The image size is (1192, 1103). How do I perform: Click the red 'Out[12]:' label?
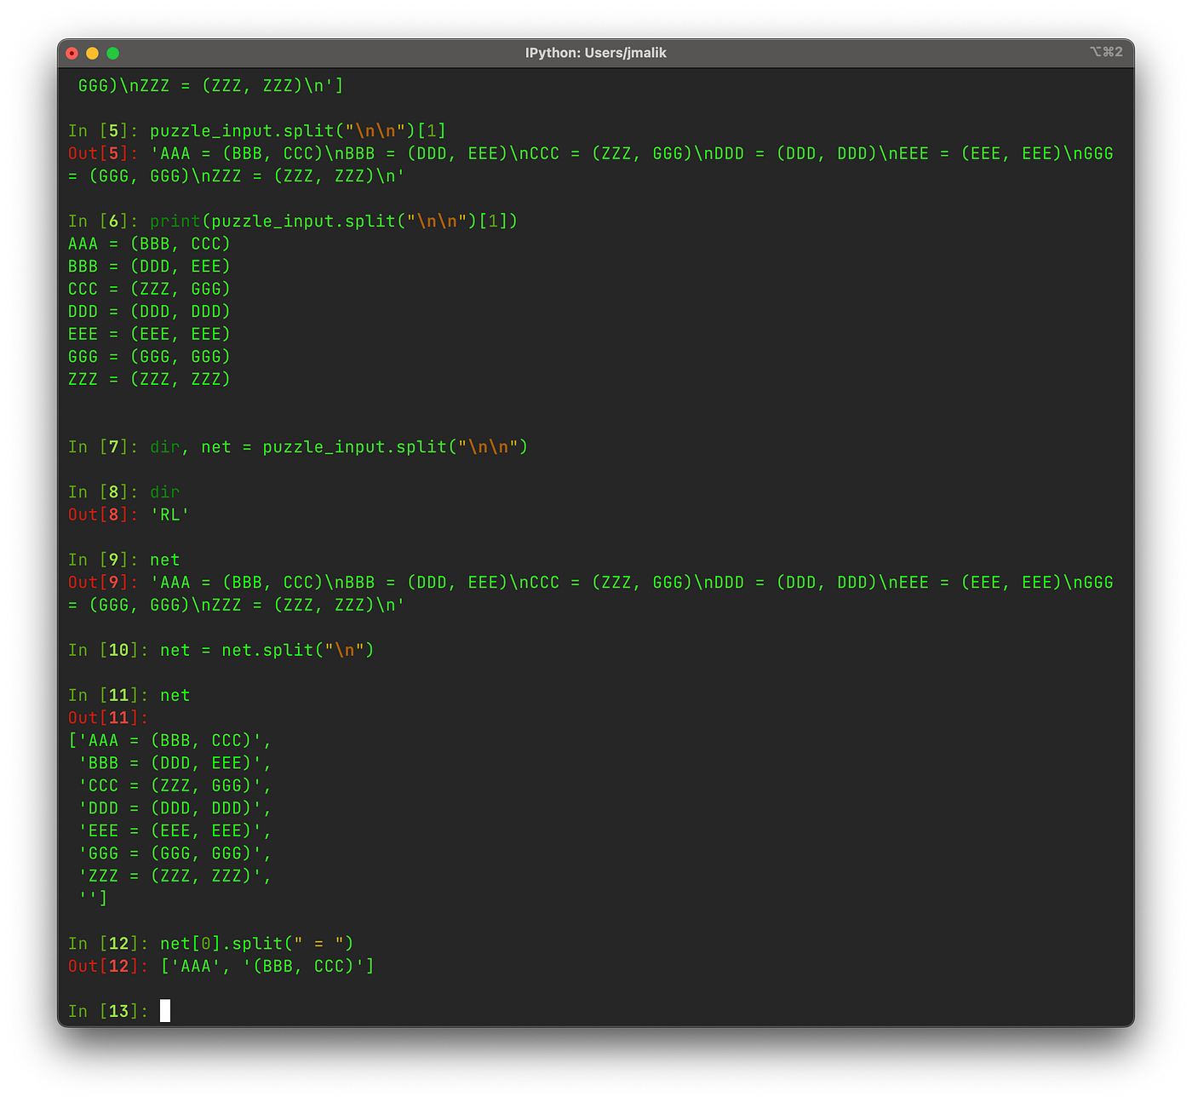coord(109,966)
